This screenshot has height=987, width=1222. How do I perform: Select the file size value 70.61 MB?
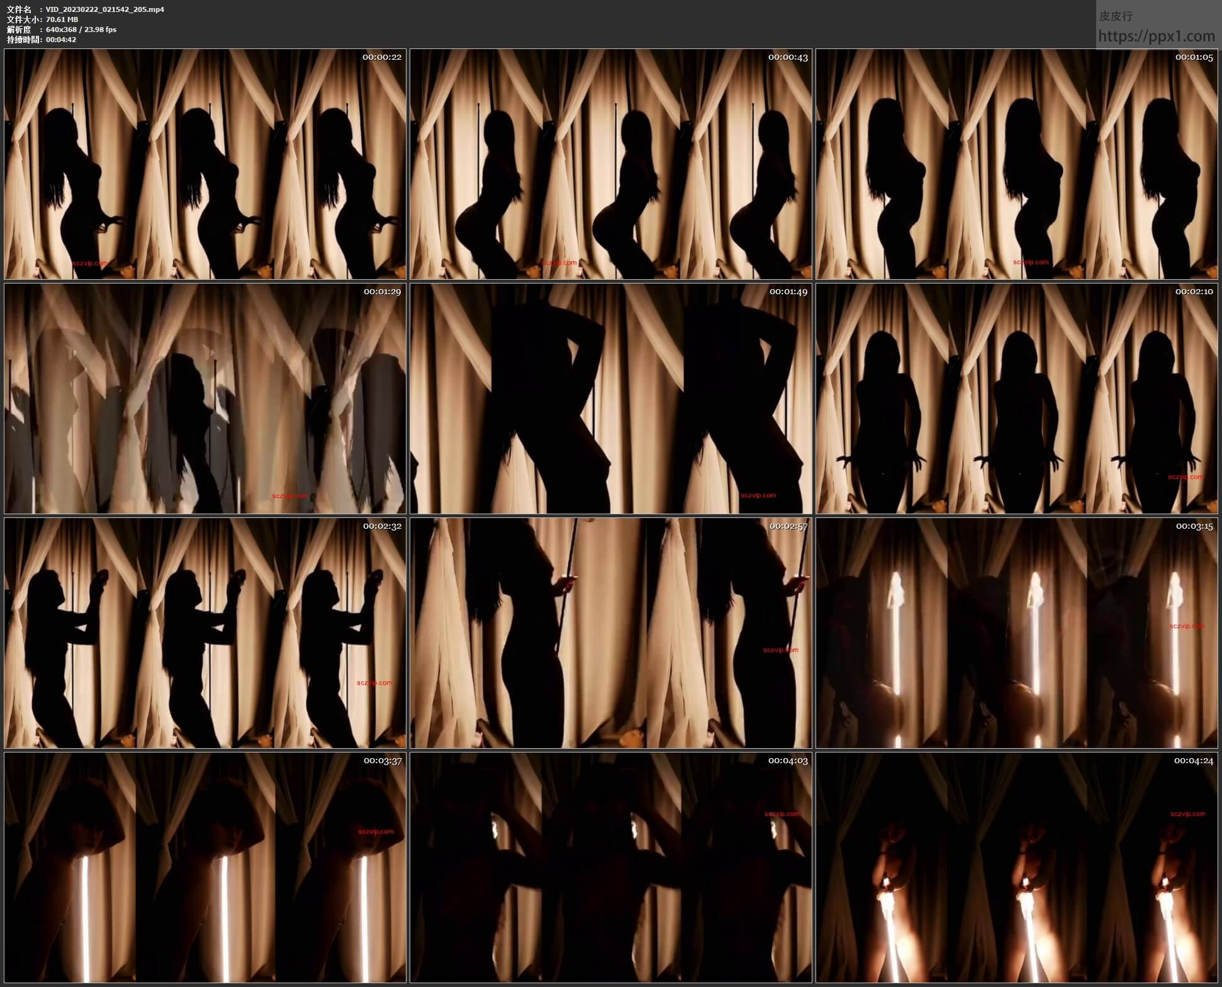[x=62, y=19]
